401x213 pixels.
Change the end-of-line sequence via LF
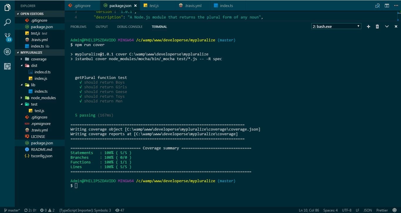point(358,210)
